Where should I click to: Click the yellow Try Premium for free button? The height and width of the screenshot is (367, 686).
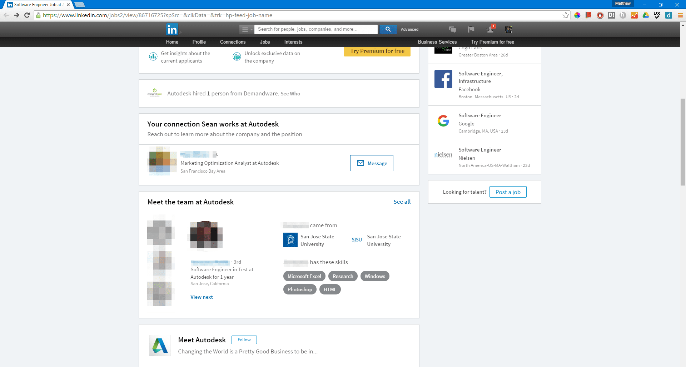click(x=377, y=51)
